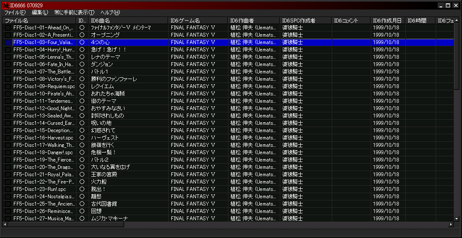Click the circle mark in 封印されしもの row
Image resolution: width=462 pixels, height=238 pixels.
[x=82, y=116]
